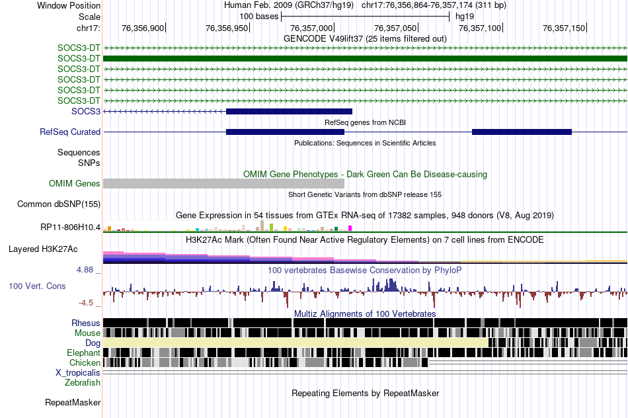Open the OMIM Gene Phenotypes track title
The height and width of the screenshot is (418, 628).
tap(365, 175)
